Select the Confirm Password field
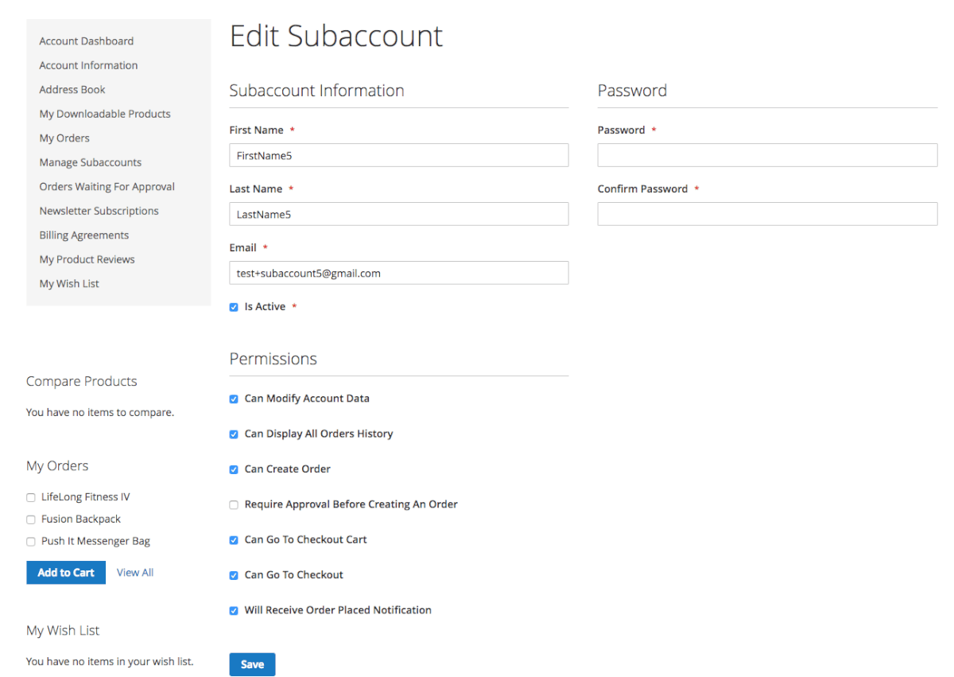 click(x=767, y=214)
